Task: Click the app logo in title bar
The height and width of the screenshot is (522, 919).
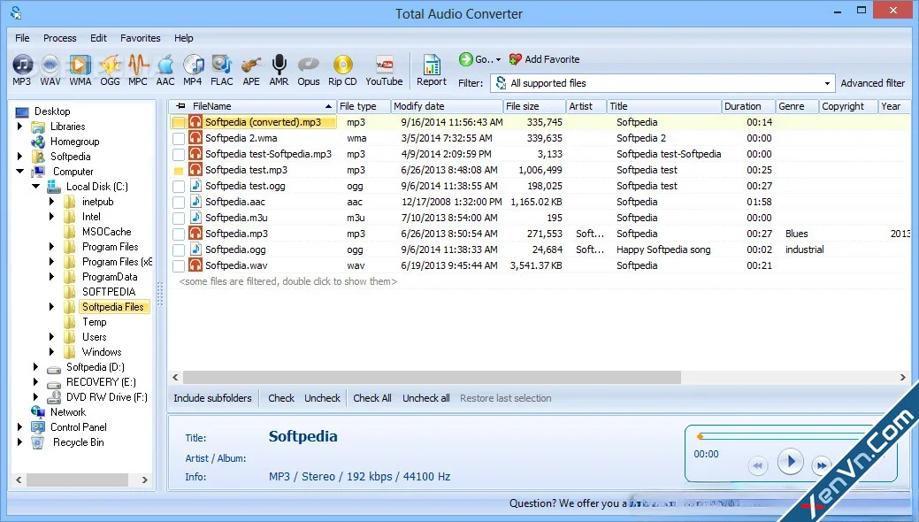Action: pyautogui.click(x=16, y=12)
